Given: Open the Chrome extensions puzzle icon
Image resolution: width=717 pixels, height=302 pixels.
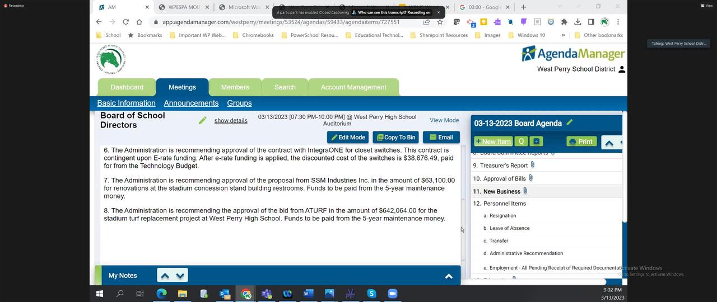Looking at the screenshot, I should coord(564,22).
